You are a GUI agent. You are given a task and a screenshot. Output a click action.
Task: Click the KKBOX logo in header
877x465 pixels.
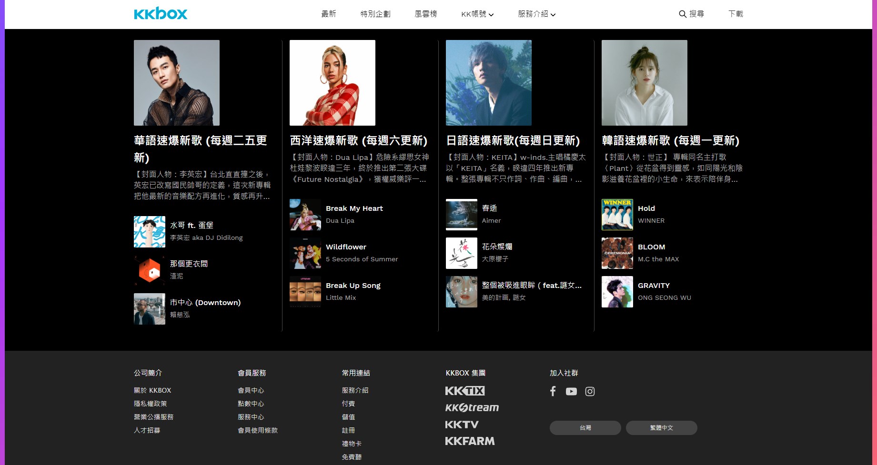[x=161, y=14]
